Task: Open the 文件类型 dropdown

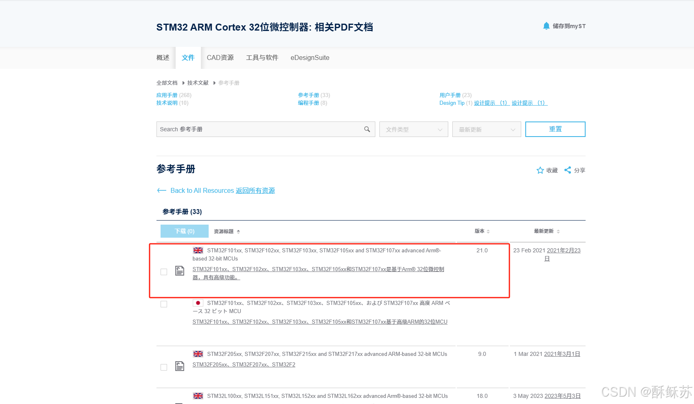Action: click(414, 129)
